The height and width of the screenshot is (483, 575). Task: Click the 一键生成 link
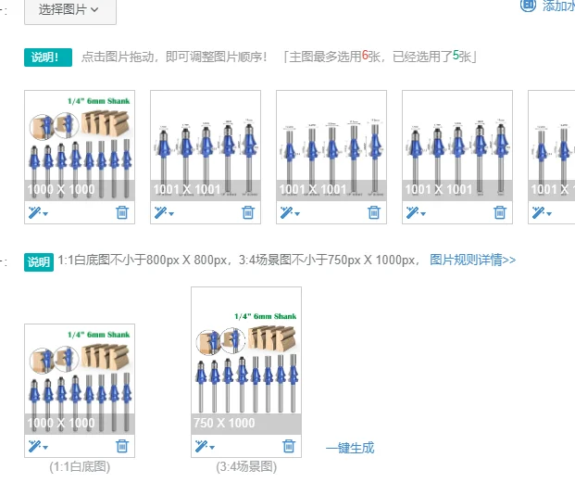[350, 448]
